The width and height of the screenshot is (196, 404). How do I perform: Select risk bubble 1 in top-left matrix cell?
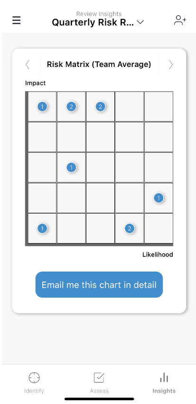[42, 106]
